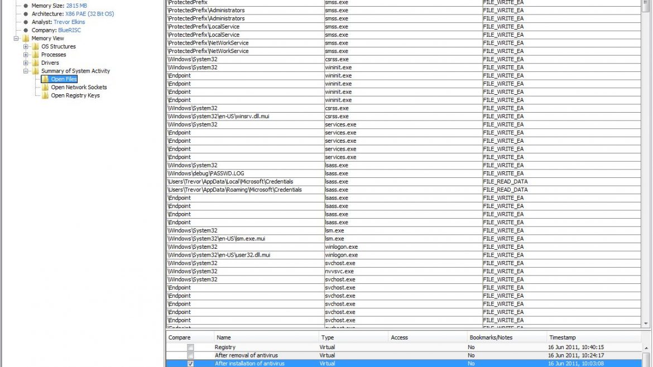Select the \Windows\debug\PASSWD.LOG row
The height and width of the screenshot is (367, 653).
[404, 173]
